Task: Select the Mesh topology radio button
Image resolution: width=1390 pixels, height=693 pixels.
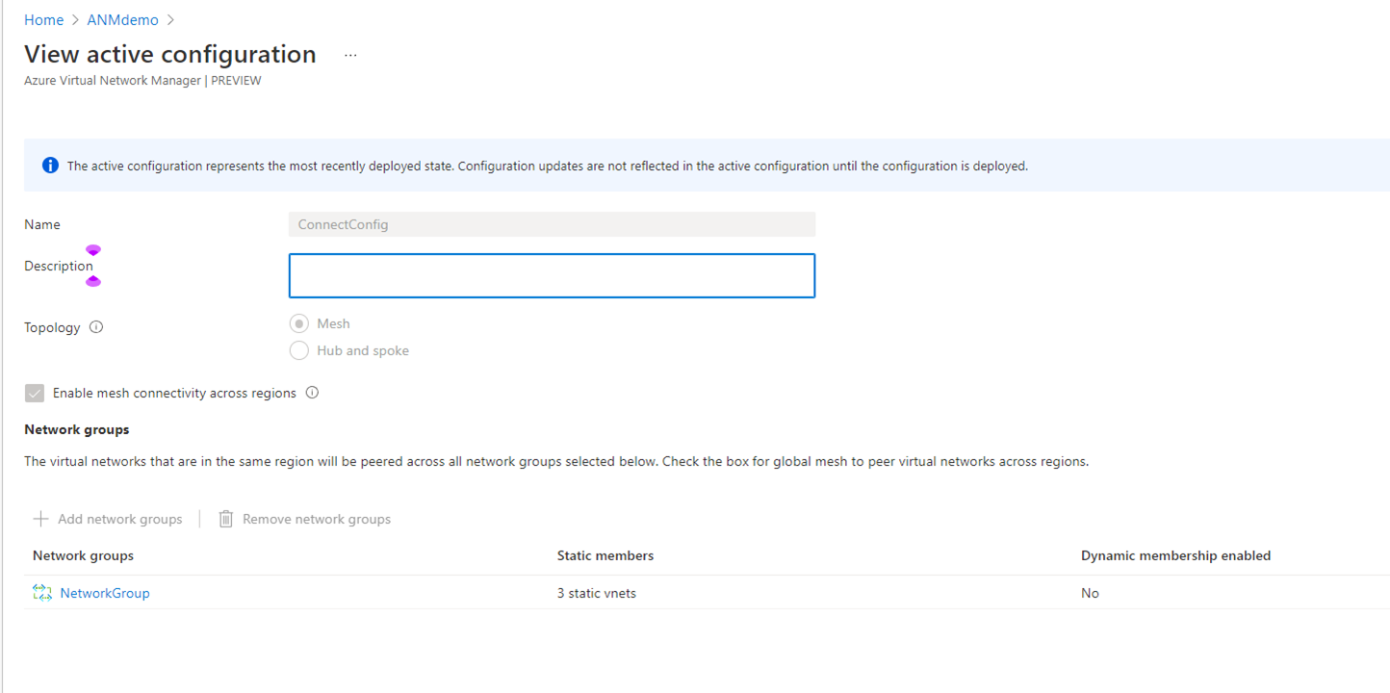Action: click(x=299, y=324)
